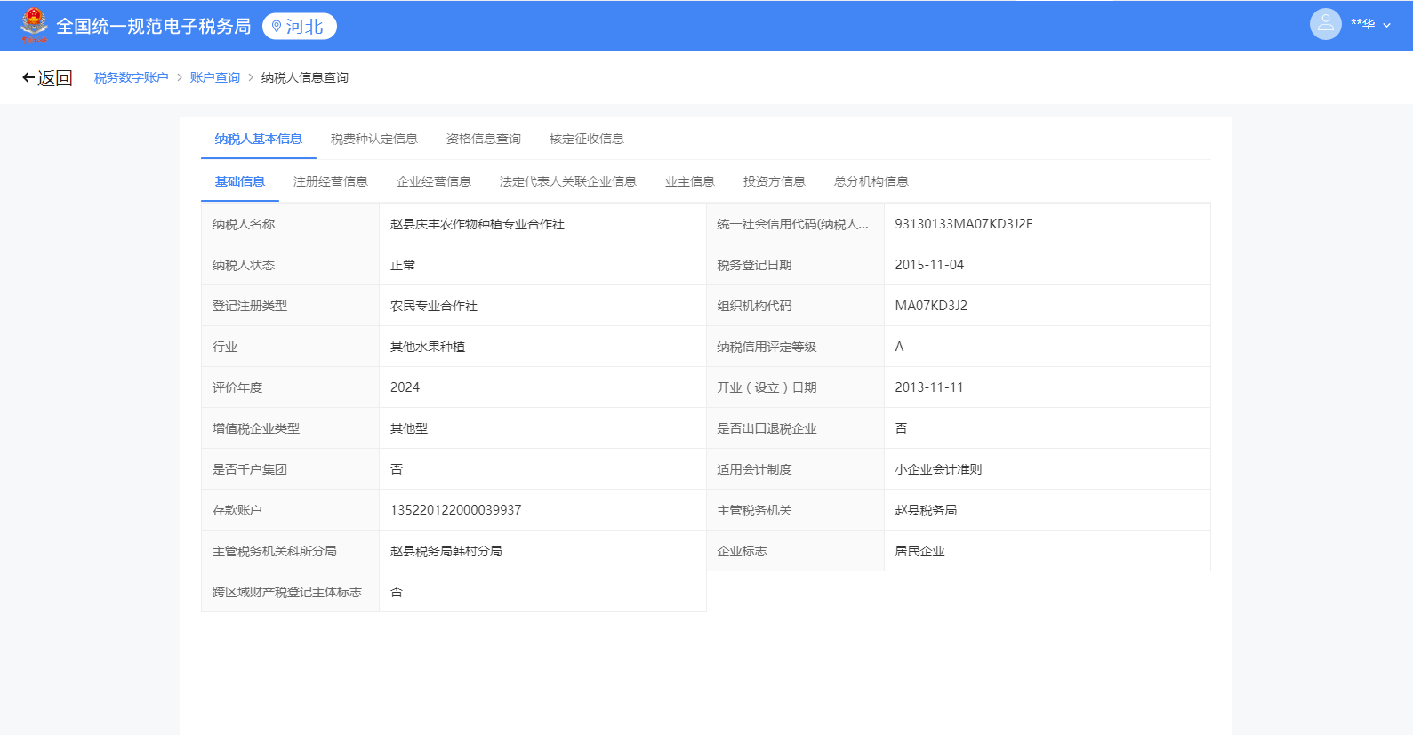1413x735 pixels.
Task: Select the 纳税人基本信息 tab
Action: (x=258, y=140)
